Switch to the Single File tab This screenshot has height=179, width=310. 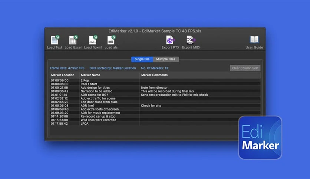coord(142,59)
